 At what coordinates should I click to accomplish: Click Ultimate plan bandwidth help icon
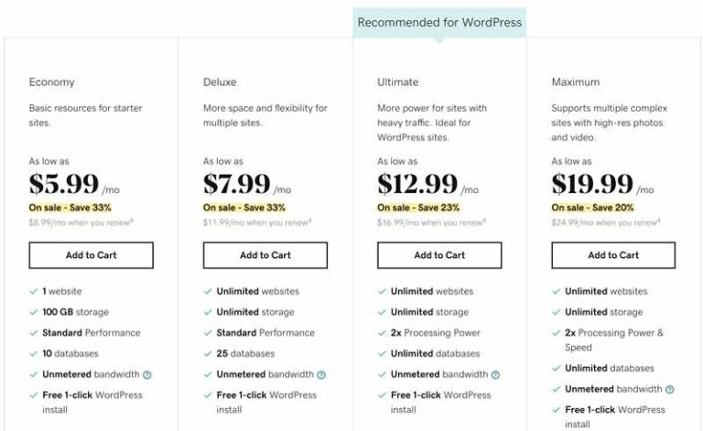pyautogui.click(x=495, y=374)
